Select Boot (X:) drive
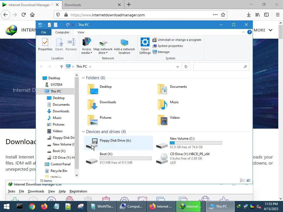 pyautogui.click(x=119, y=158)
